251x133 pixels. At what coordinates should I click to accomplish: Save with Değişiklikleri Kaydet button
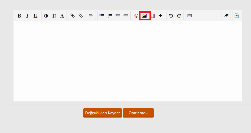pos(102,113)
